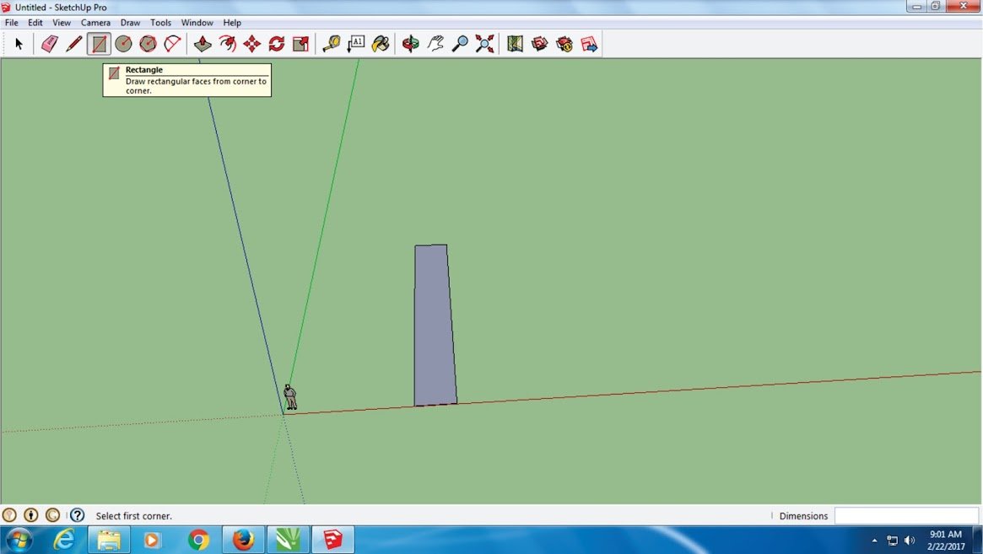
Task: Choose the Offset tool
Action: 228,44
